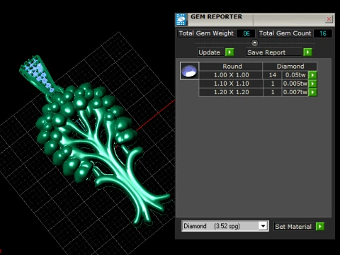
Task: Click the 0.007tw weight cell
Action: coord(295,92)
